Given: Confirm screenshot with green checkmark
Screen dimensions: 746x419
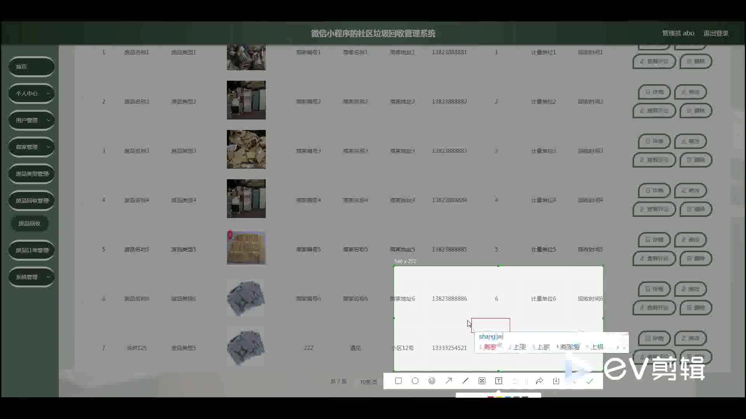Looking at the screenshot, I should (589, 381).
